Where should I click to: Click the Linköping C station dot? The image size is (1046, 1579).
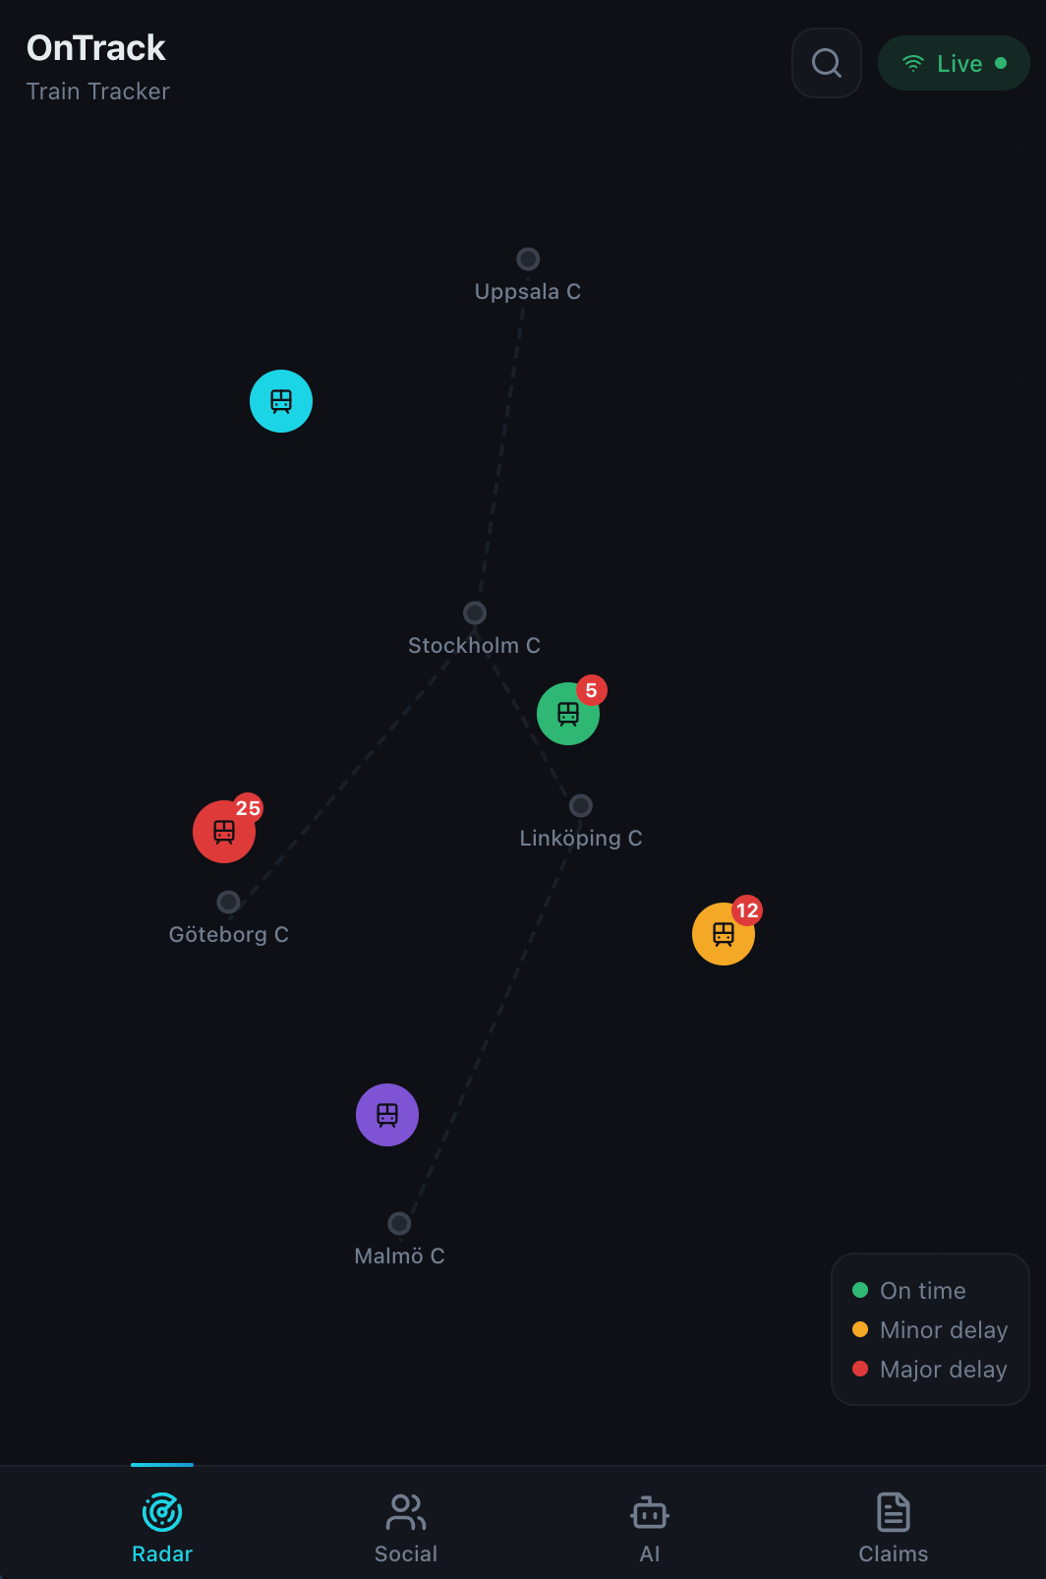581,805
